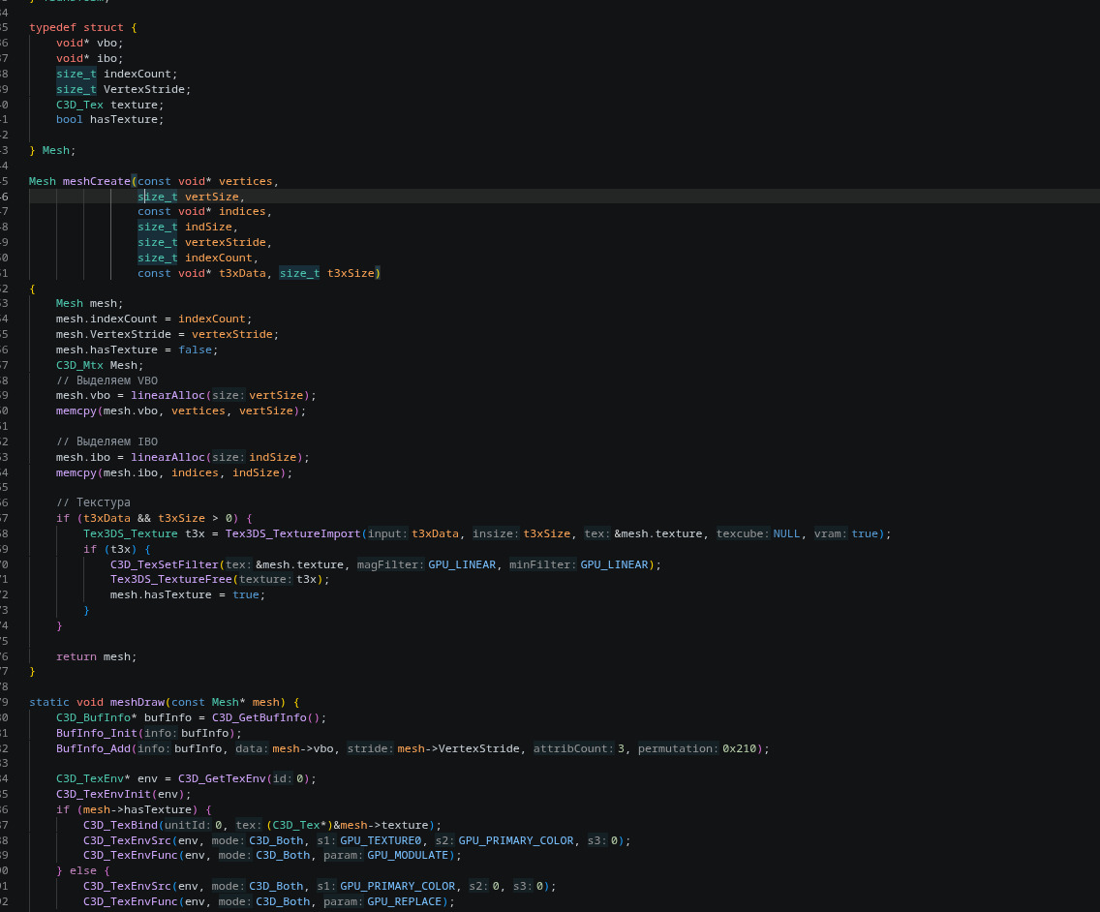The width and height of the screenshot is (1100, 912).
Task: Click the 'vertSize' parameter in signature
Action: [x=211, y=197]
